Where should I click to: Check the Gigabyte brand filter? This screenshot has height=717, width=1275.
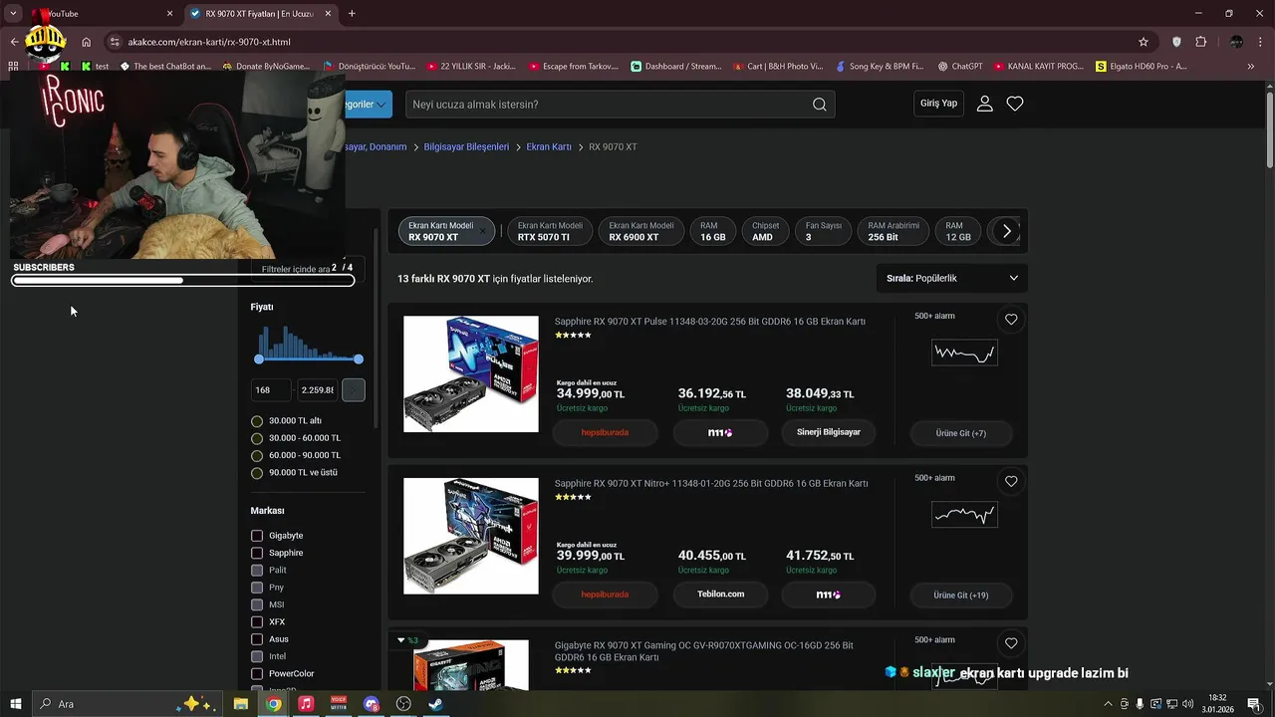257,536
